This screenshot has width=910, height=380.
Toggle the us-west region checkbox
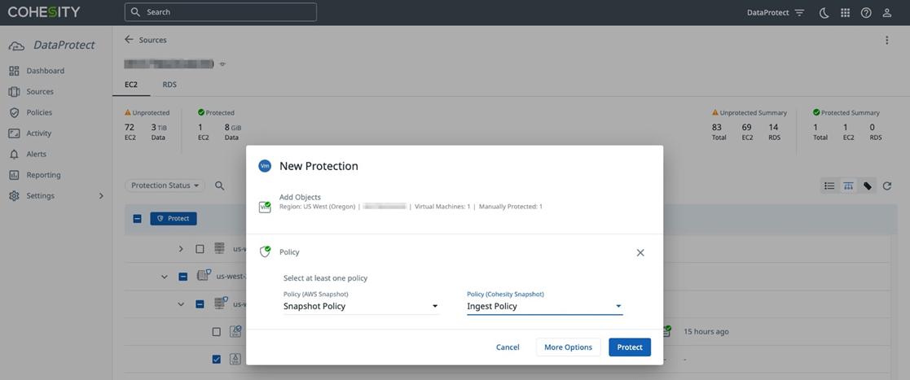(182, 277)
